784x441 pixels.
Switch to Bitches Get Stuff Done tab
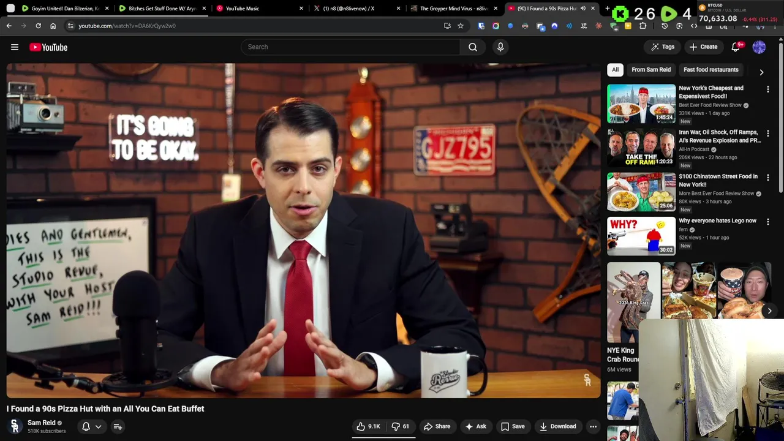pyautogui.click(x=162, y=9)
